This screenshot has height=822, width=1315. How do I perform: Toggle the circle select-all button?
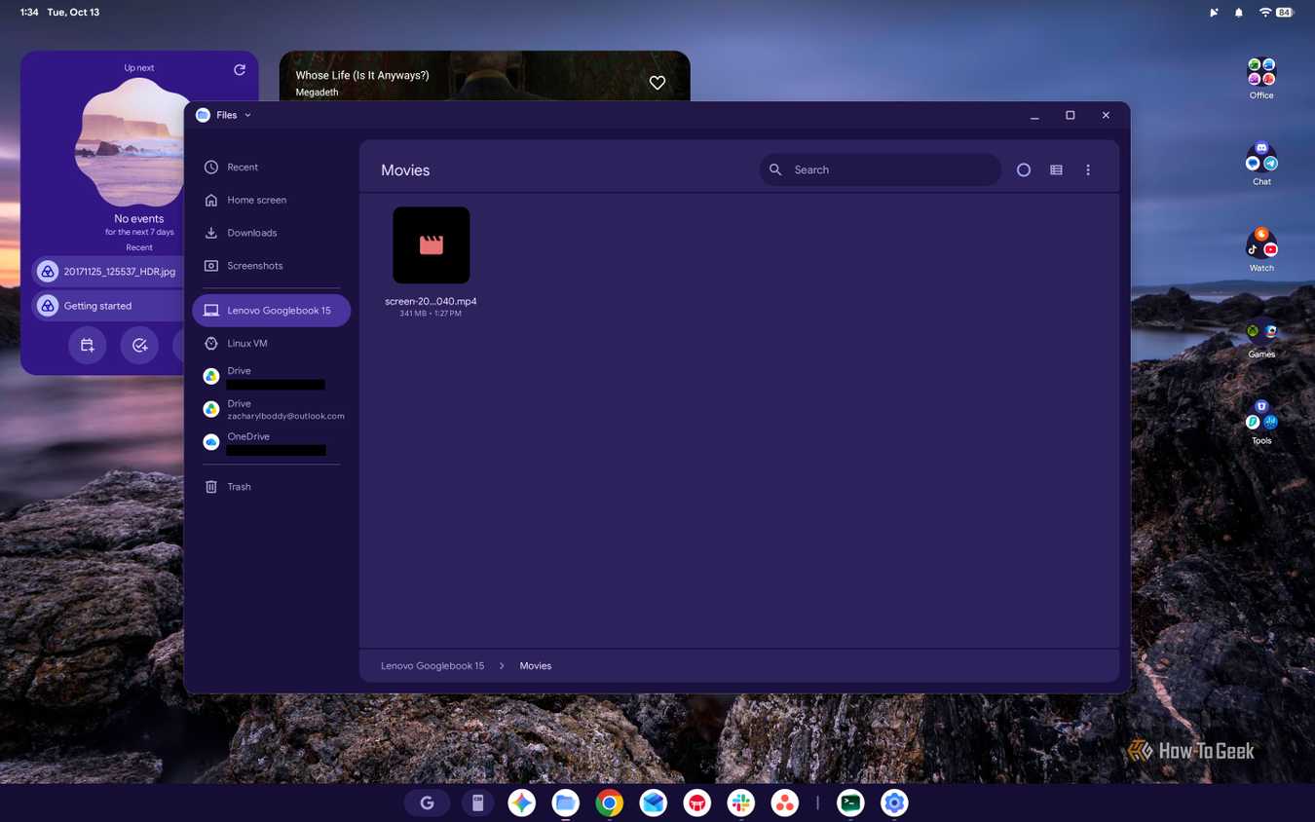point(1024,169)
